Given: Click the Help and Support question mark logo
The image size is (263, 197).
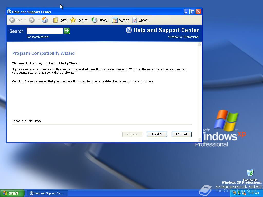Looking at the screenshot, I should click(128, 30).
